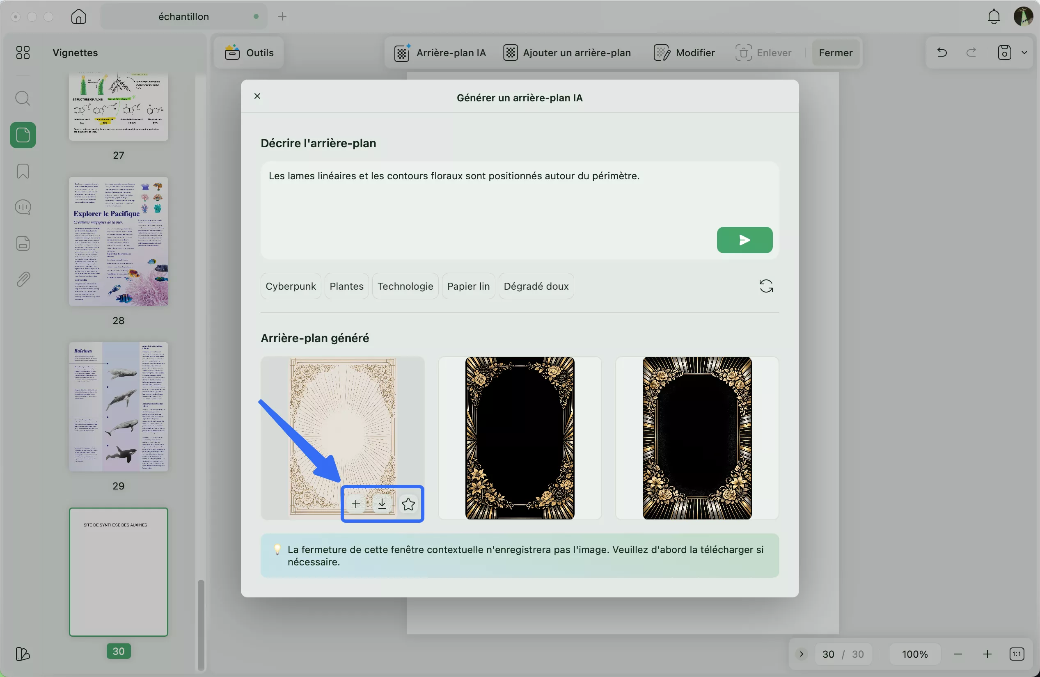Select the Cyberpunk style tag

click(291, 286)
